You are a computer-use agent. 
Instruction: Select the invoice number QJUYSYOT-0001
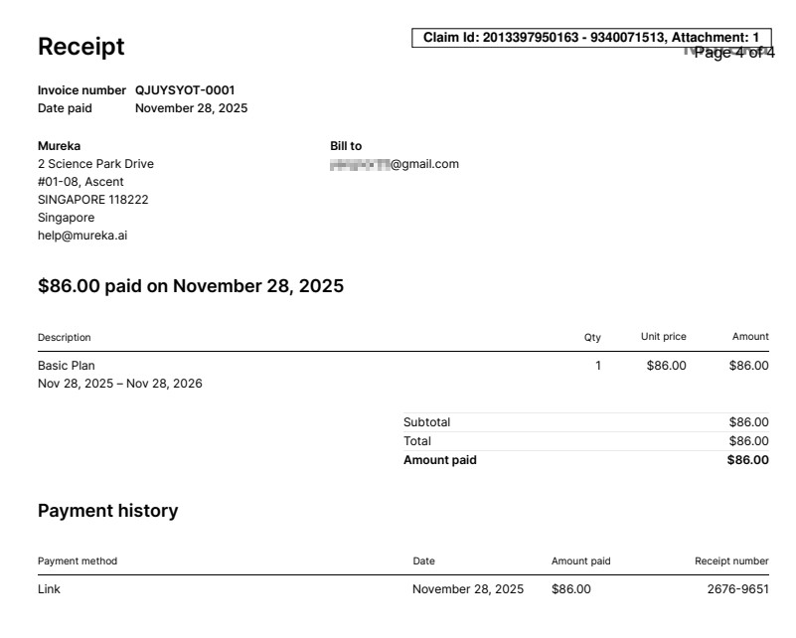(x=185, y=90)
